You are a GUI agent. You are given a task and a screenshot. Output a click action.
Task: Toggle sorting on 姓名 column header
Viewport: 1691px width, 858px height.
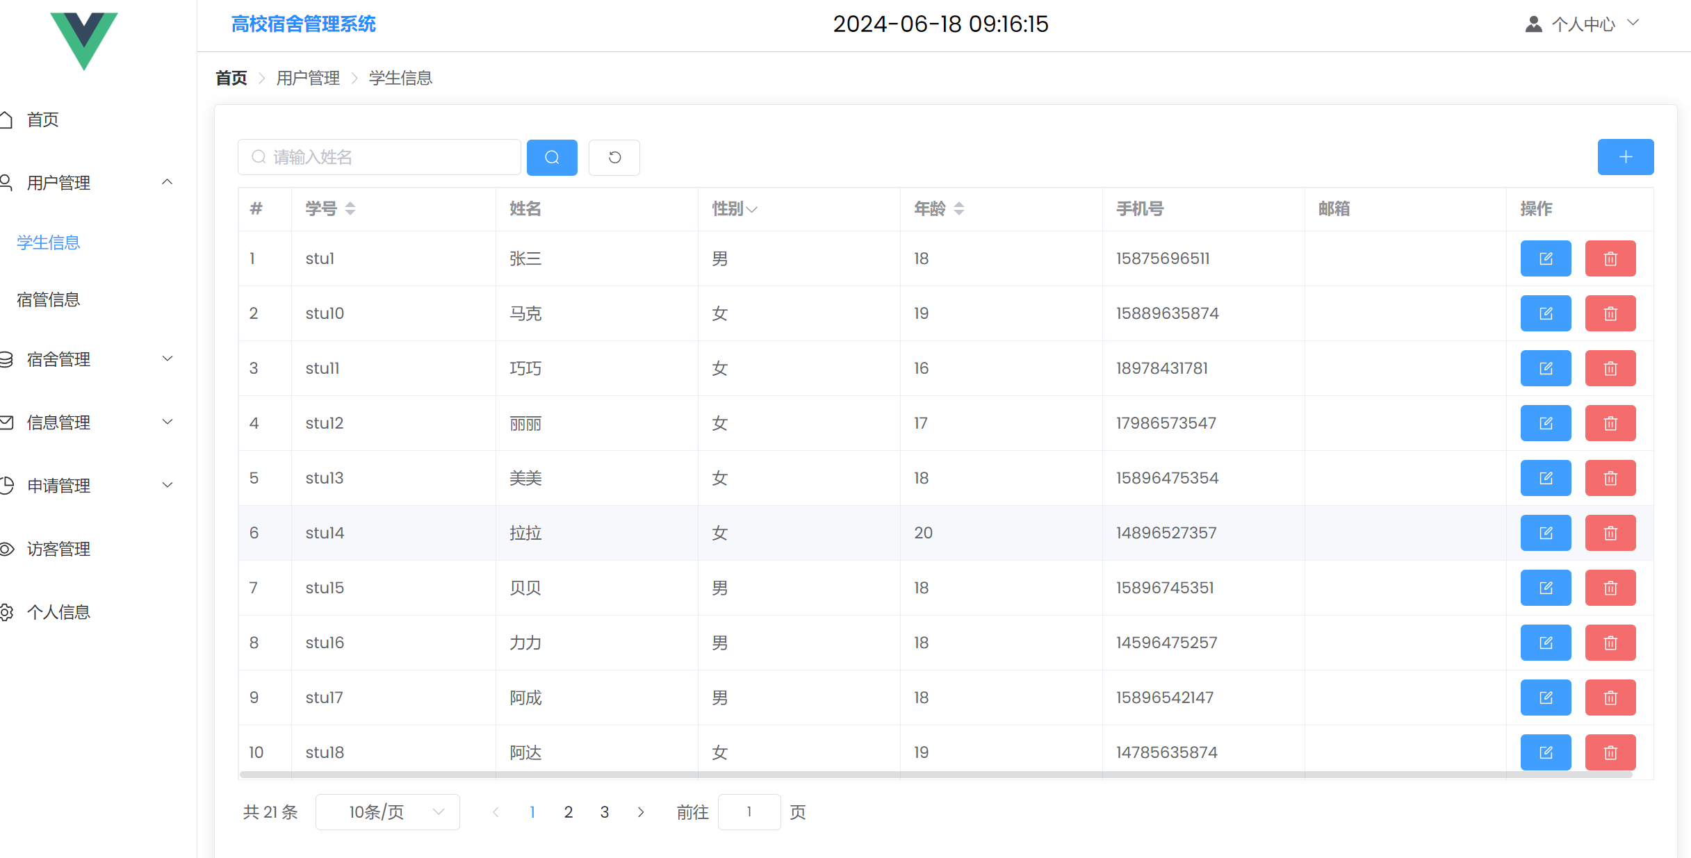point(525,208)
